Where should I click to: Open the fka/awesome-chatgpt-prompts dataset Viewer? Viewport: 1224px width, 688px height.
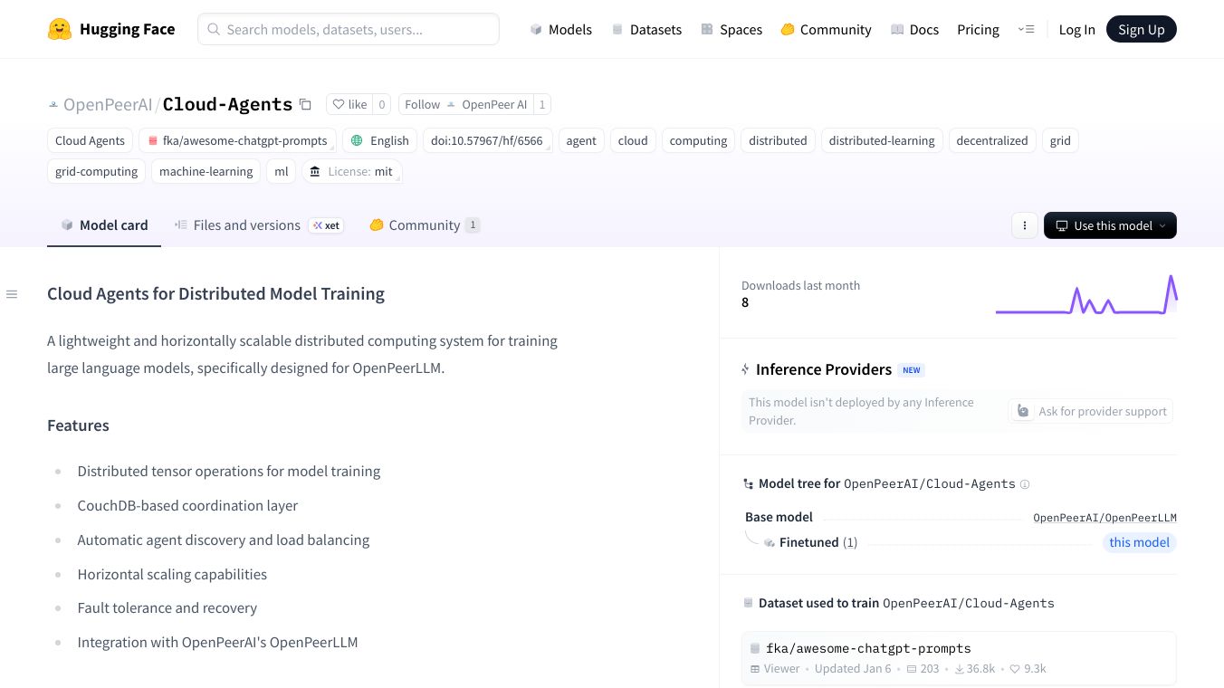click(x=775, y=669)
